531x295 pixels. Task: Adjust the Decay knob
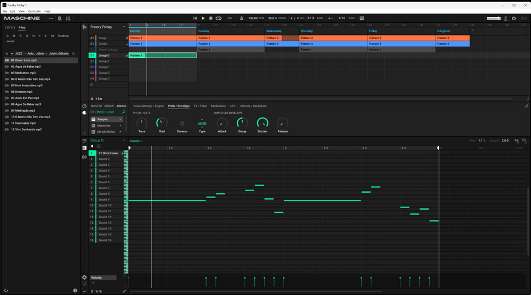(242, 123)
